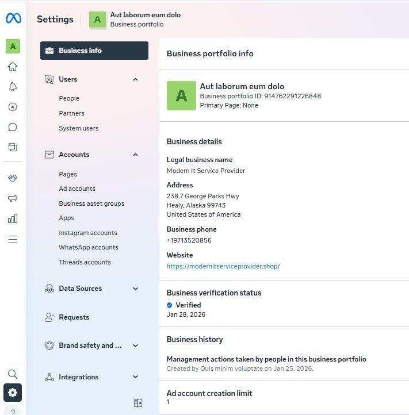Open the bar chart insights icon

(13, 218)
